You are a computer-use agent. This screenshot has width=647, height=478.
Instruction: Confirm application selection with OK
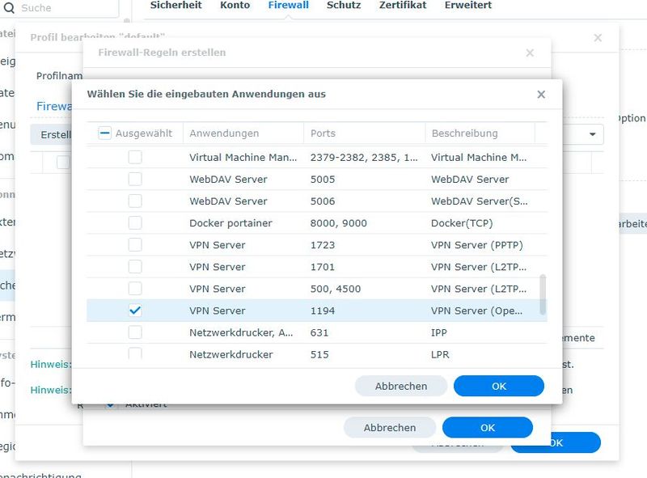(x=498, y=386)
